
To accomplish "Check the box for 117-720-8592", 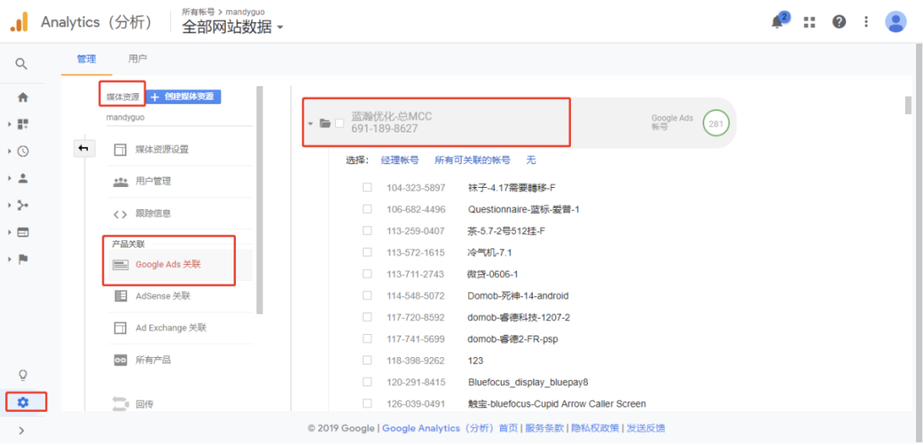I will coord(367,317).
